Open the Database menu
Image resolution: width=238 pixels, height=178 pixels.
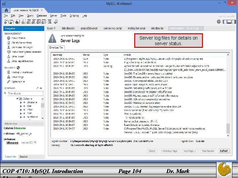(42, 15)
